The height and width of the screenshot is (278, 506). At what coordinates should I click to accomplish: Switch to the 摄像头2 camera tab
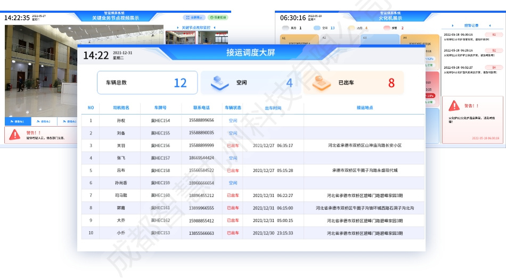point(44,121)
